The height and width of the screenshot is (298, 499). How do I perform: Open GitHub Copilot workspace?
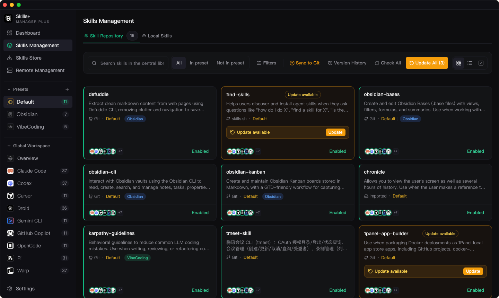(x=38, y=233)
